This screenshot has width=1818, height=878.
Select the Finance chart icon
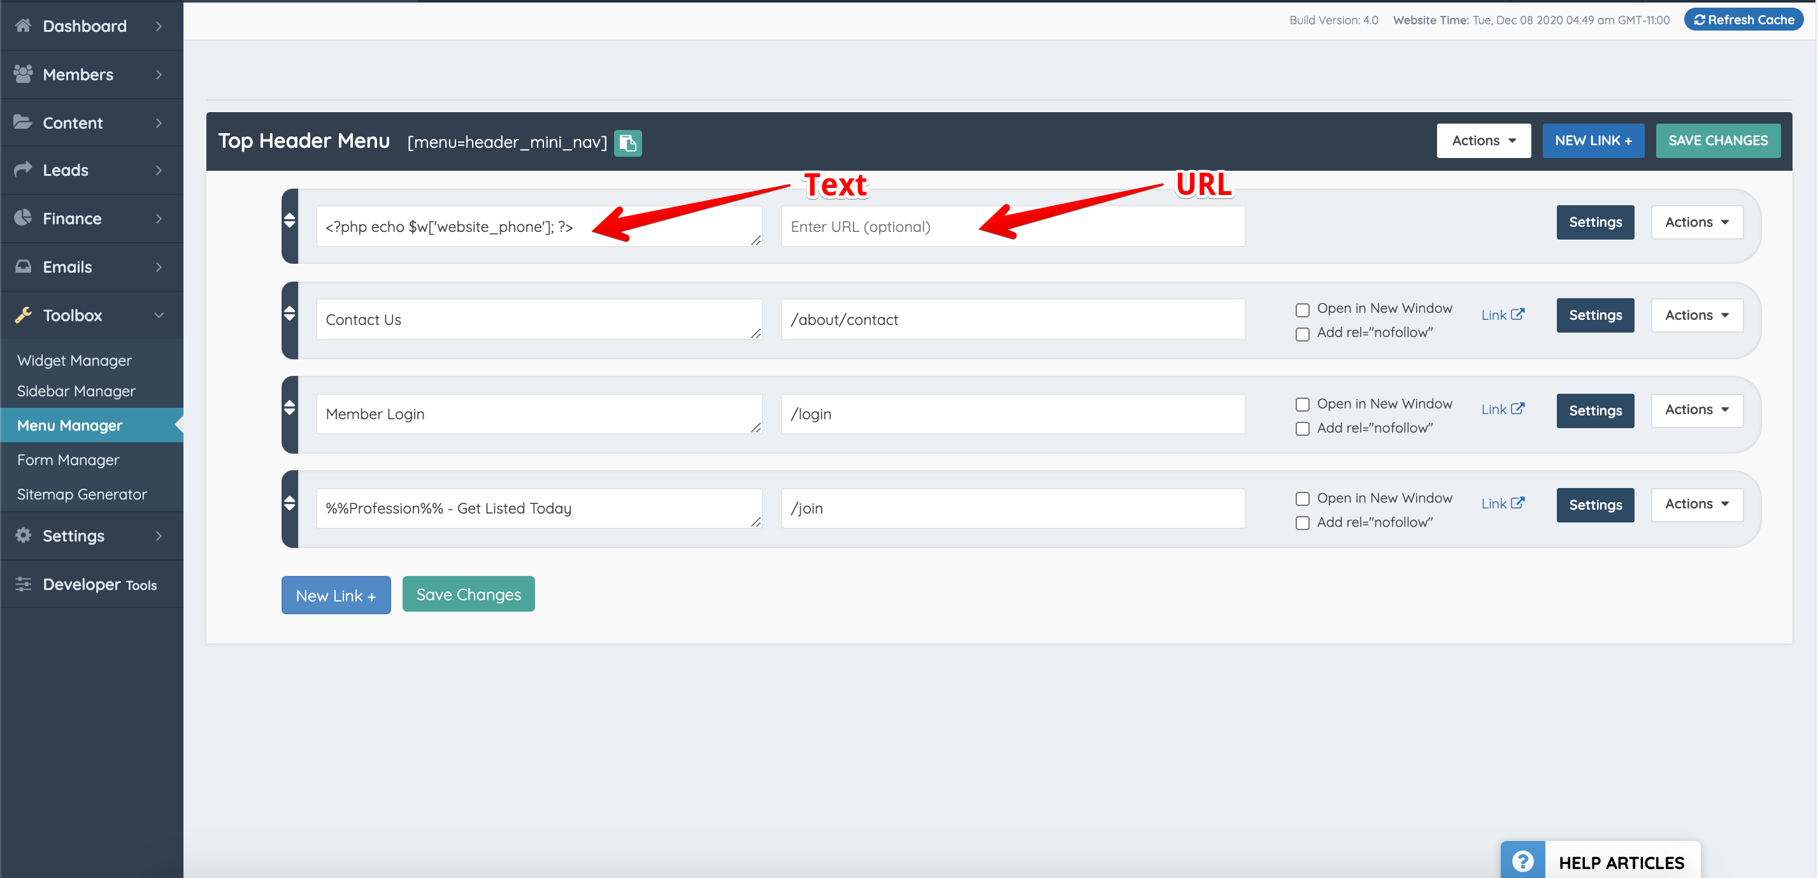coord(22,217)
